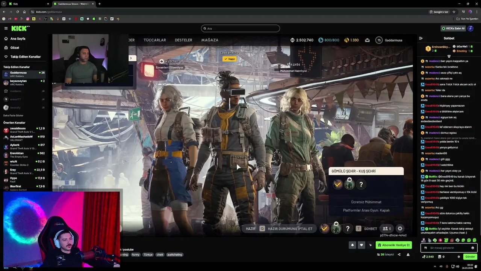The width and height of the screenshot is (481, 271).
Task: Open Eray recommended channel
Action: [24, 171]
